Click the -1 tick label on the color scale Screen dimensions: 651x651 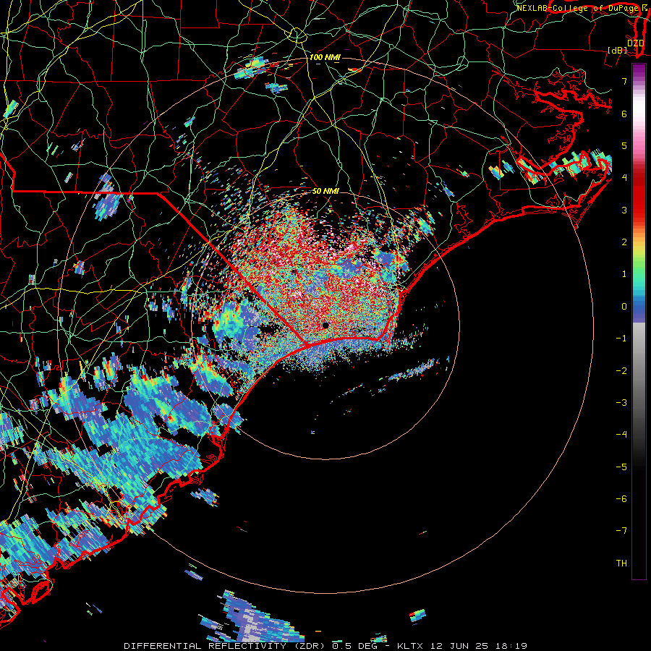pyautogui.click(x=621, y=339)
